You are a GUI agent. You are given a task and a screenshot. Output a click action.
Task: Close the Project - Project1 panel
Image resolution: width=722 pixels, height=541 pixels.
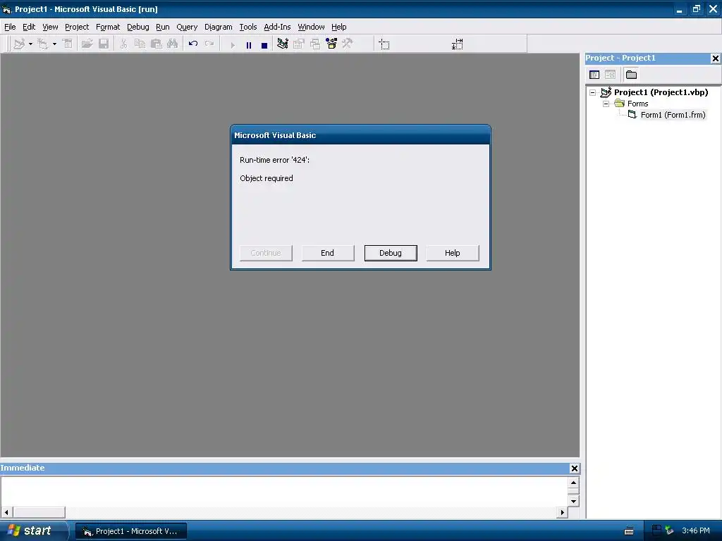715,58
